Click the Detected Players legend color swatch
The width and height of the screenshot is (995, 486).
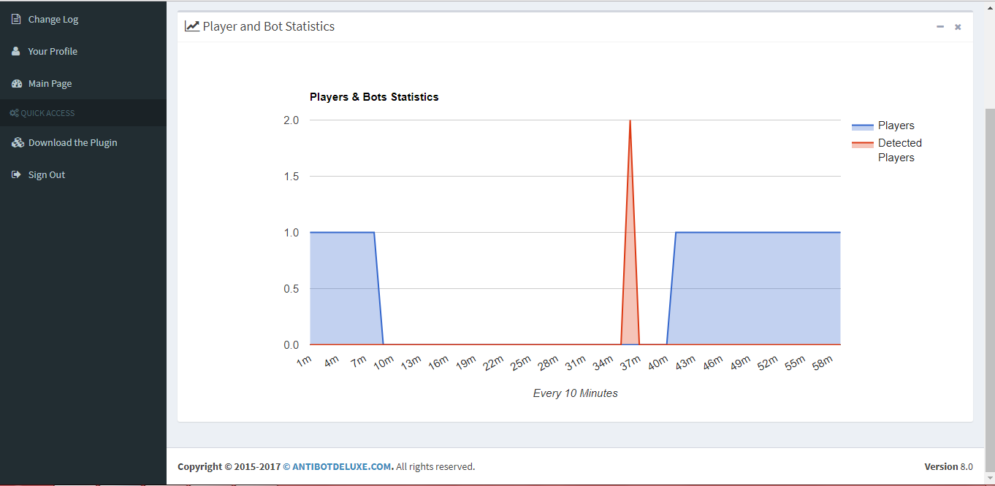(x=863, y=144)
